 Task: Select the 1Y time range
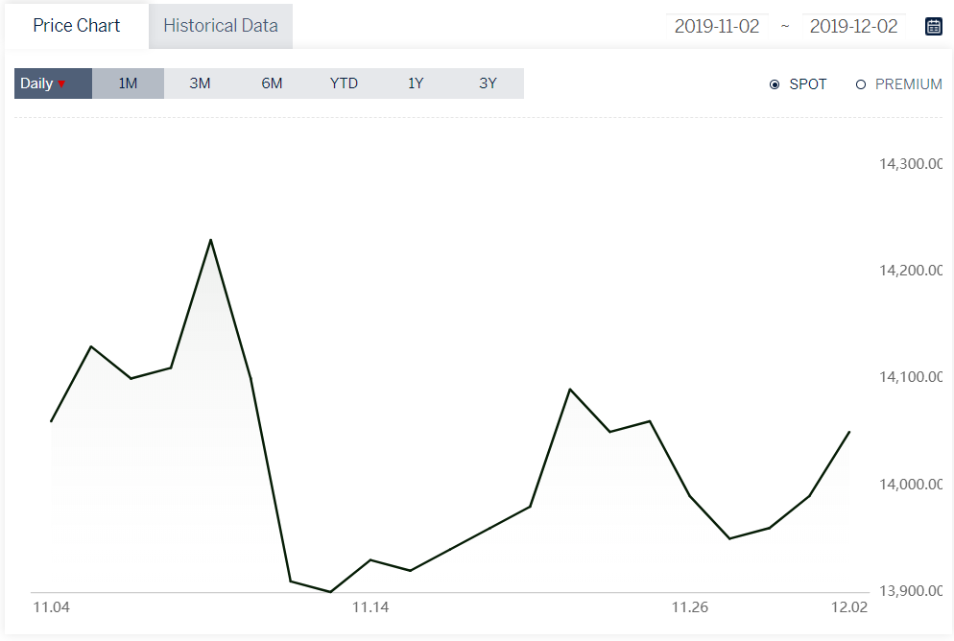point(416,83)
